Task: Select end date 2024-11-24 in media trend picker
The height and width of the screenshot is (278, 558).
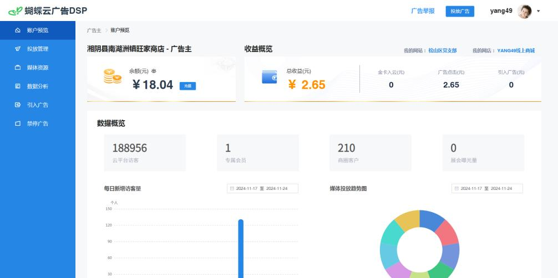Action: coord(501,188)
